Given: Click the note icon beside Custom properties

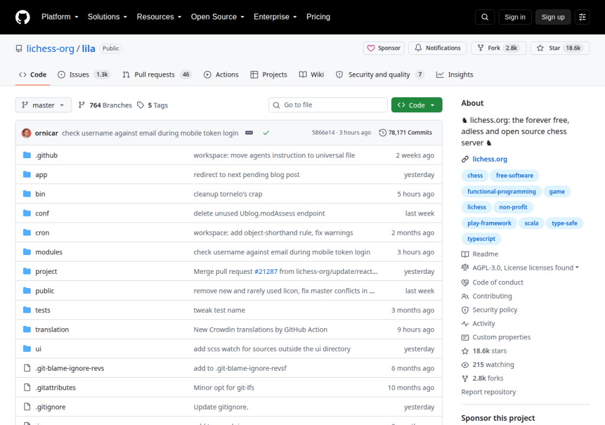Looking at the screenshot, I should [x=465, y=338].
